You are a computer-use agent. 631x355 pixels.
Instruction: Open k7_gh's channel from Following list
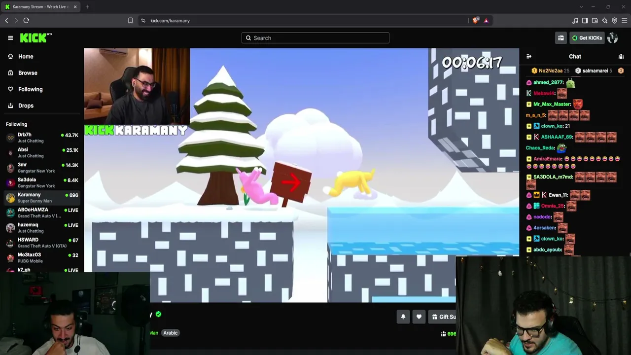click(42, 270)
